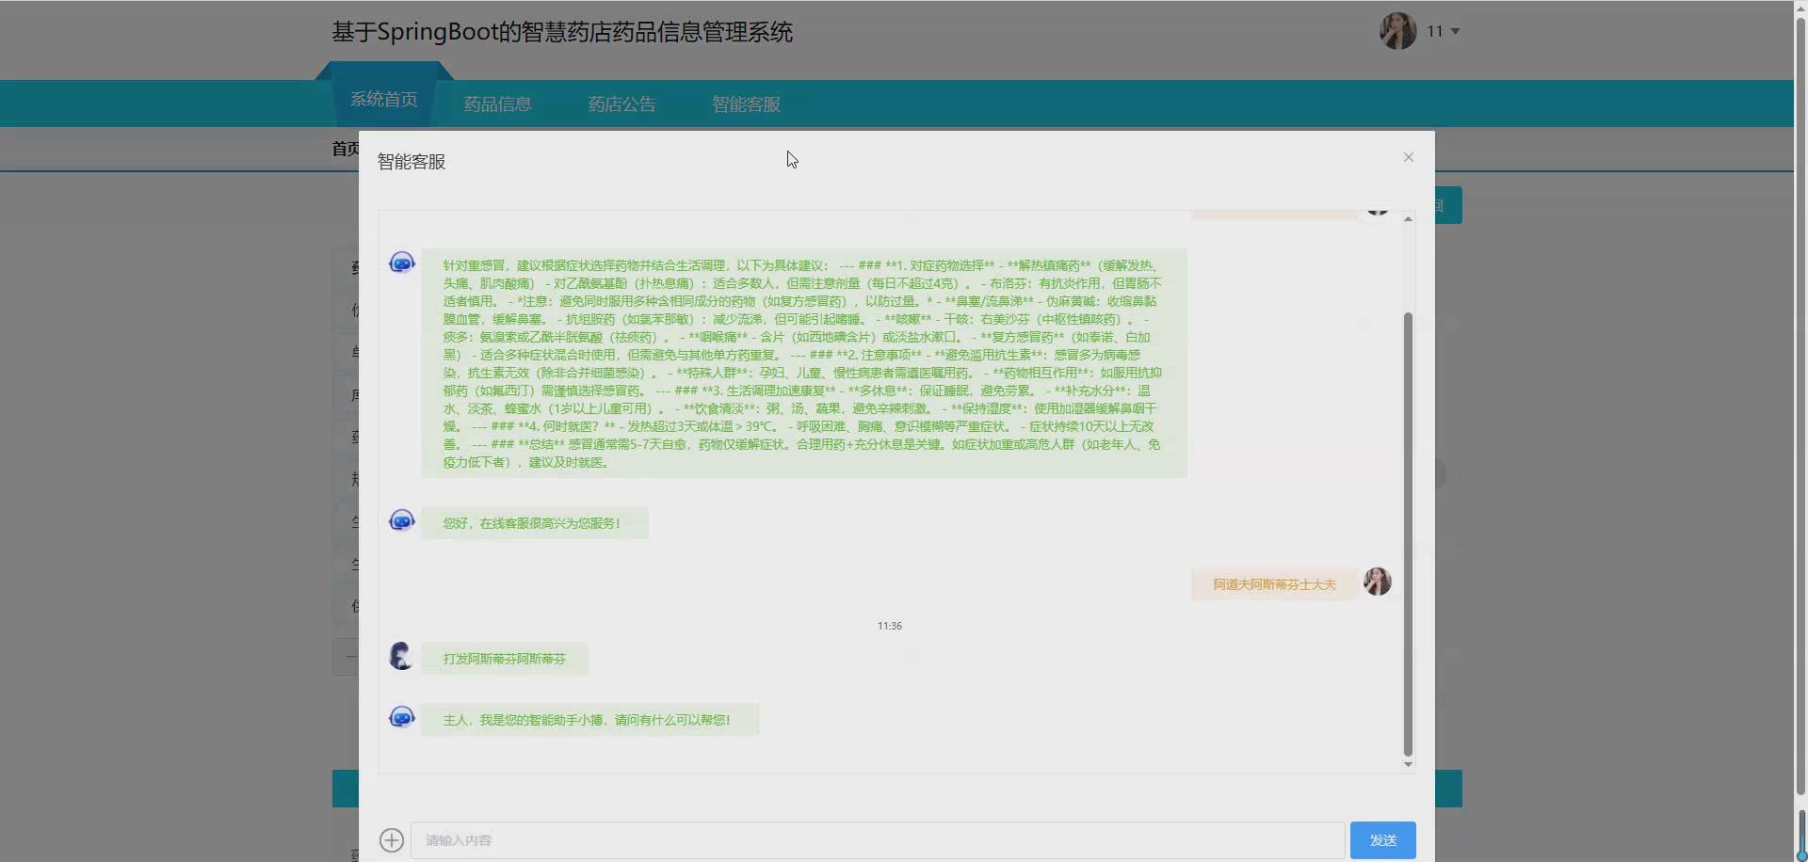Click the long green cold medicine advice bubble
The image size is (1808, 862).
tap(803, 362)
